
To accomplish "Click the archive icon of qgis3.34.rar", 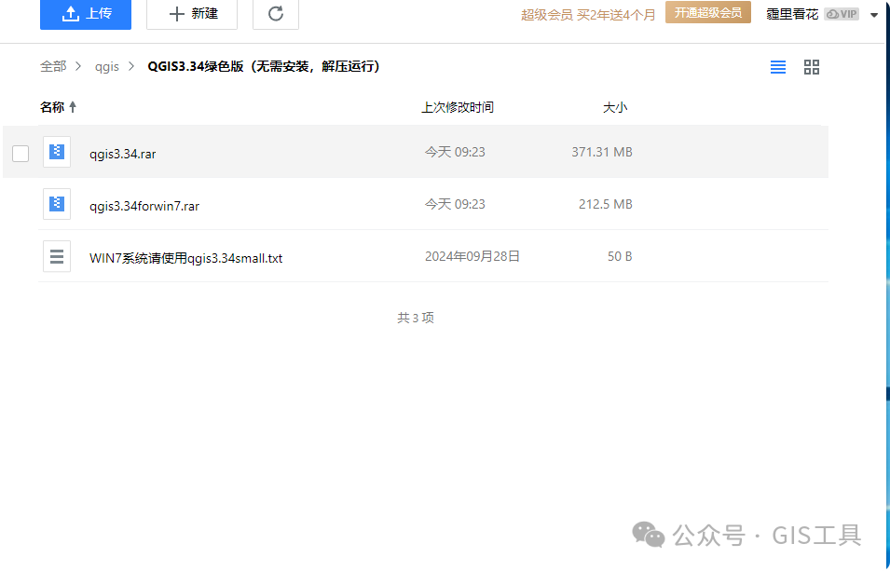I will (57, 152).
